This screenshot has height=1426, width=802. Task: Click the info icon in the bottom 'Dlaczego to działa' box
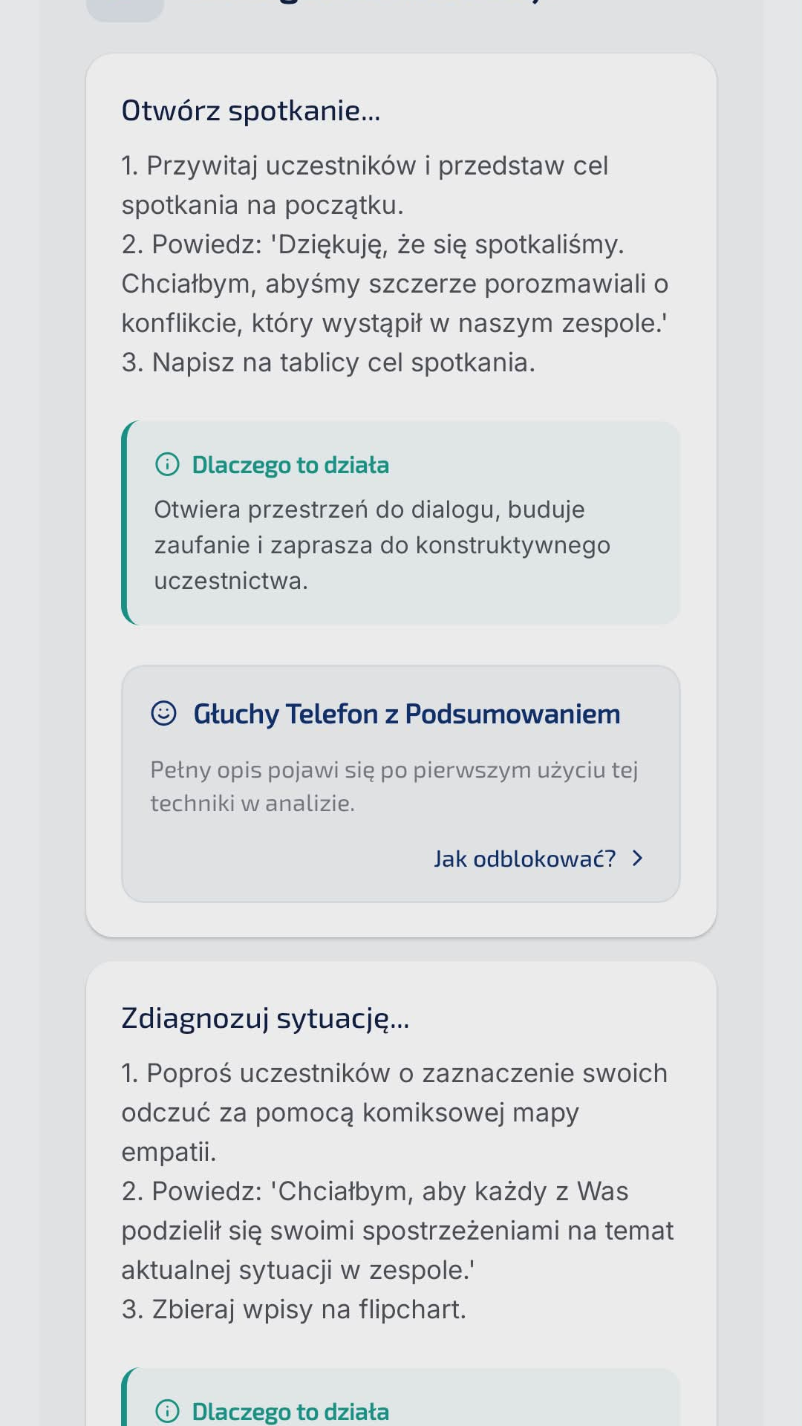tap(168, 1412)
